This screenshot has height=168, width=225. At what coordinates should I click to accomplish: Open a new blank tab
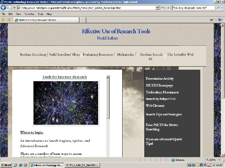82,20
